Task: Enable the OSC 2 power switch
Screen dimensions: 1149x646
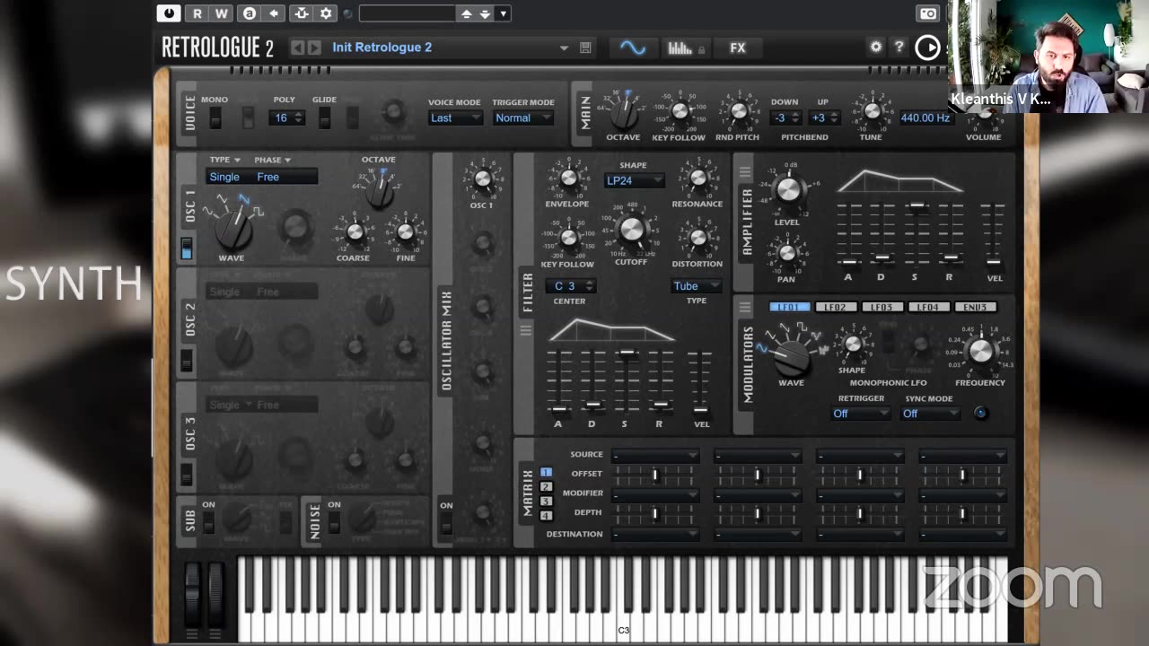Action: [187, 360]
